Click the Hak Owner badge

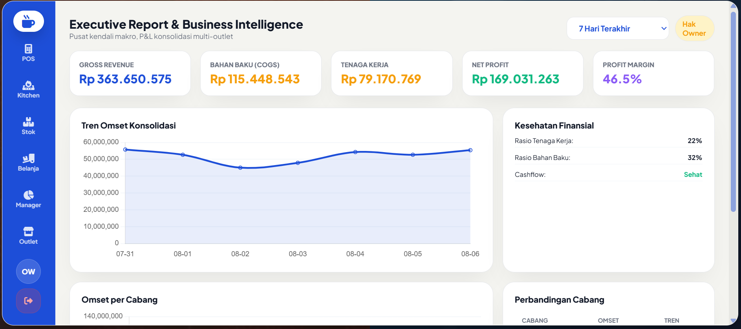click(x=694, y=29)
